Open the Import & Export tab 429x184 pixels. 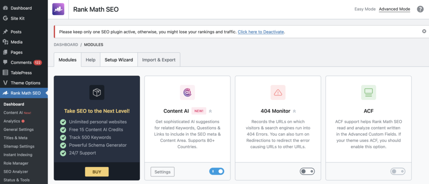(x=159, y=60)
